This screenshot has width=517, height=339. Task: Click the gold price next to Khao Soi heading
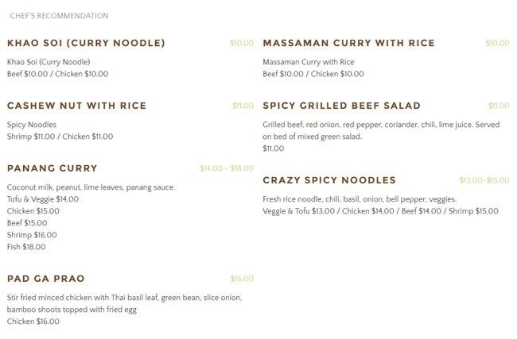[x=242, y=43]
